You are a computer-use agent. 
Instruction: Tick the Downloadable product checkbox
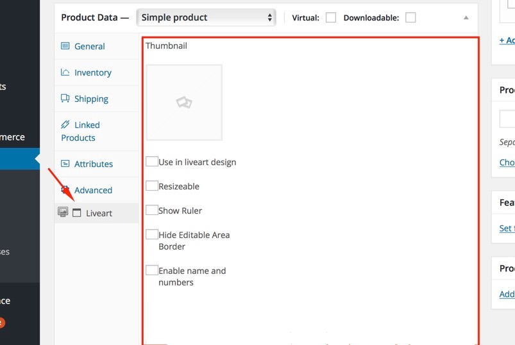tap(410, 18)
